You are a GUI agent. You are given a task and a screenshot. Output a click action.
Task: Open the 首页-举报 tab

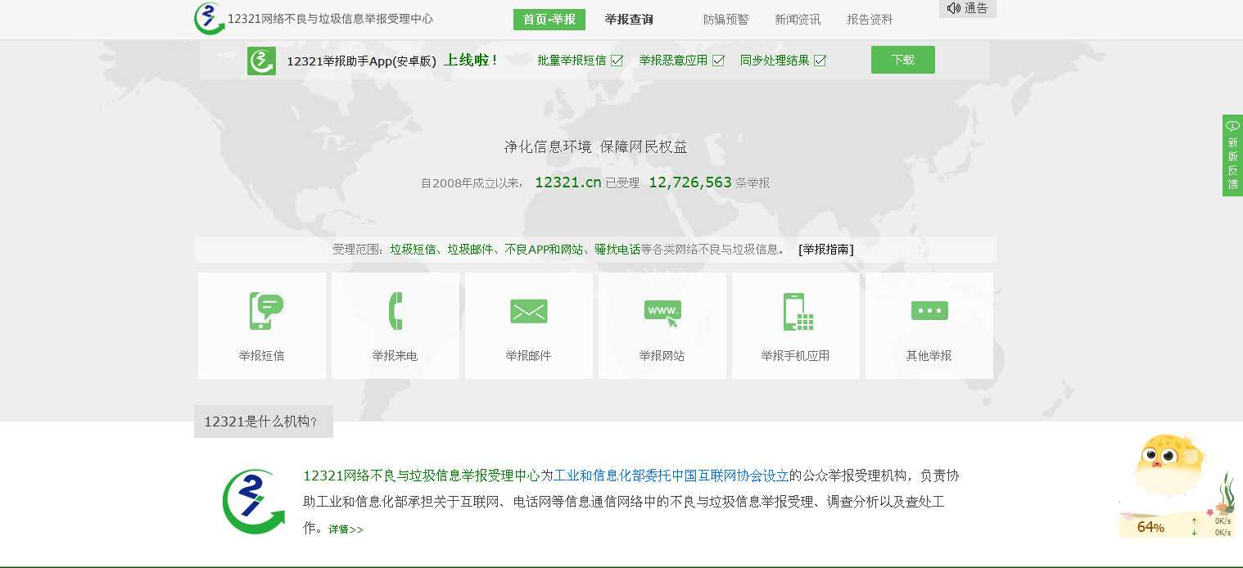click(x=549, y=20)
